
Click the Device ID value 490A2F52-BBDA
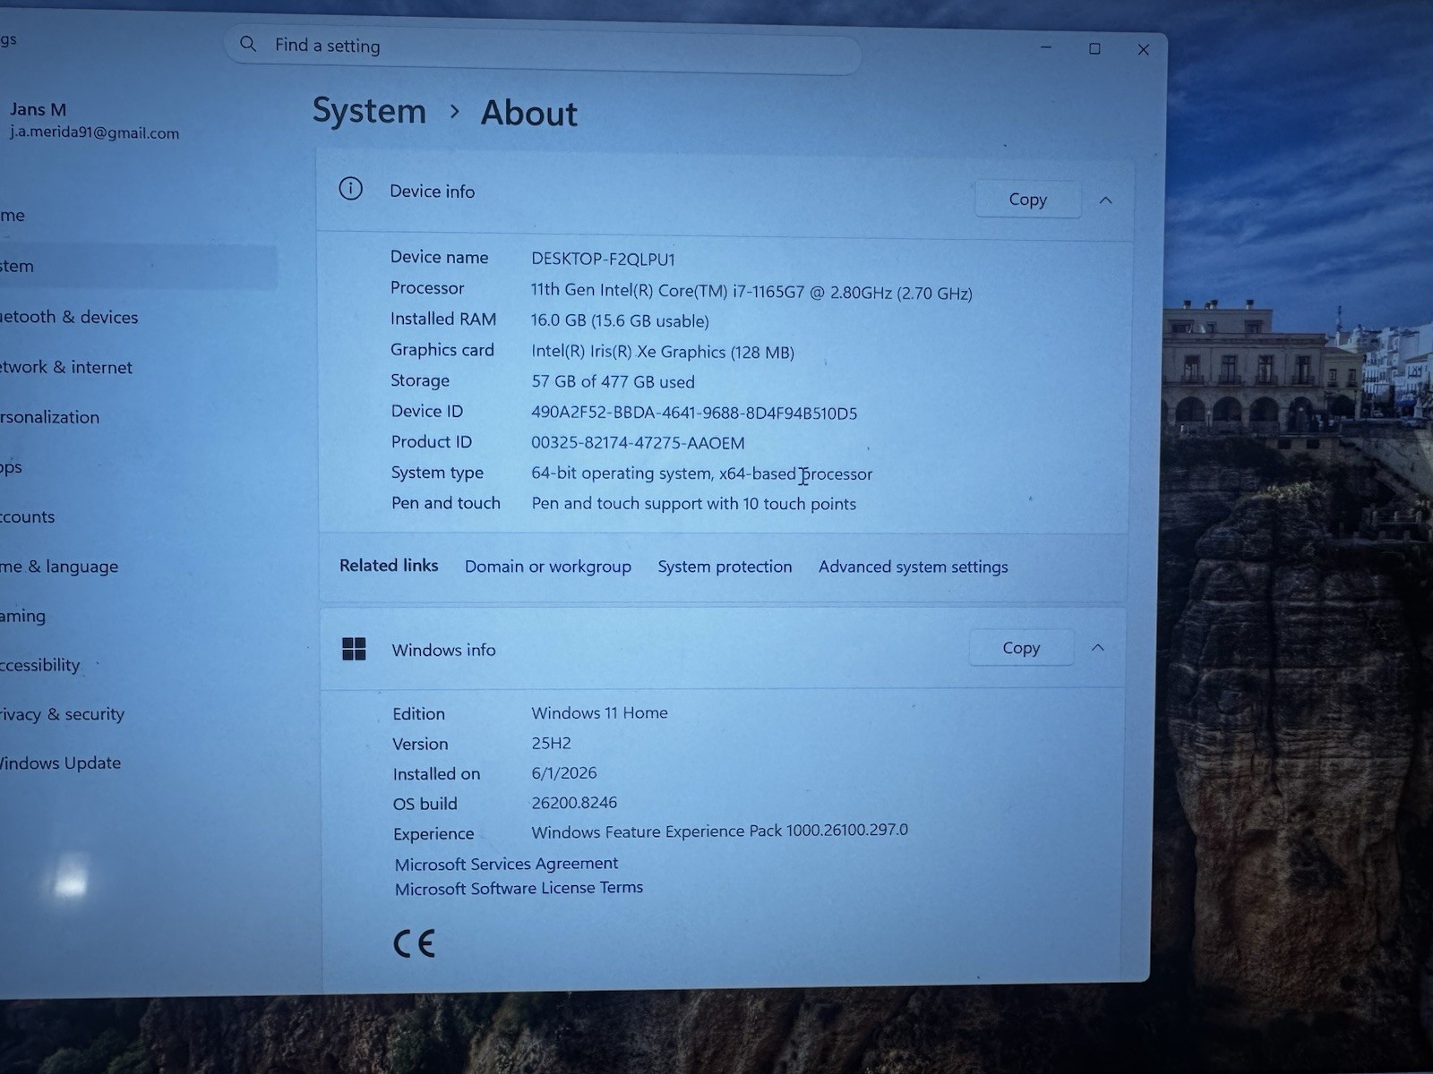tap(694, 413)
